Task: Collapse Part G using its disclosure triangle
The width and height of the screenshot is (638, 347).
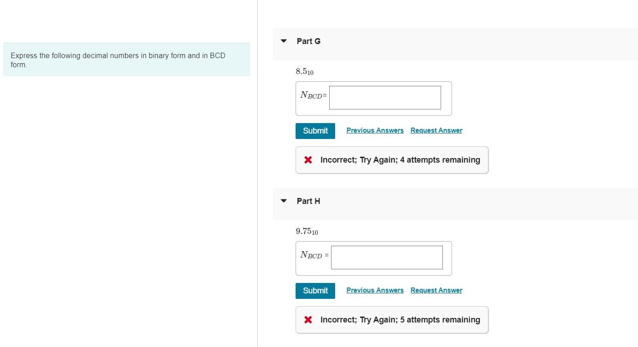Action: click(283, 41)
